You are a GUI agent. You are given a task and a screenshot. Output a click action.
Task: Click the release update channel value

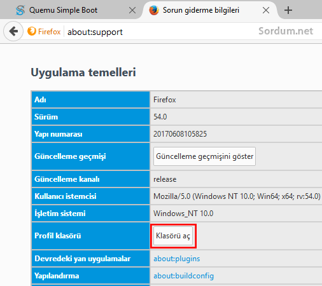[x=165, y=179]
